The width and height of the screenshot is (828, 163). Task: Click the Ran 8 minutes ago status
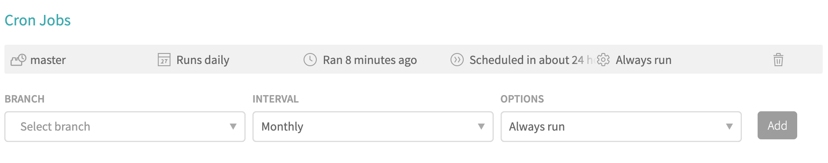tap(370, 60)
